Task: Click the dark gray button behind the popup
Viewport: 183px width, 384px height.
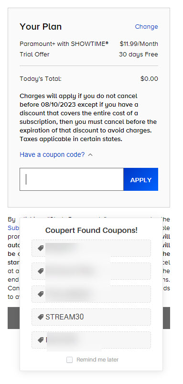Action: 14,318
